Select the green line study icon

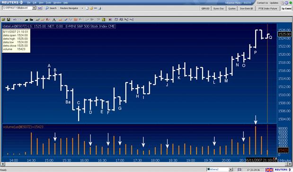37,19
